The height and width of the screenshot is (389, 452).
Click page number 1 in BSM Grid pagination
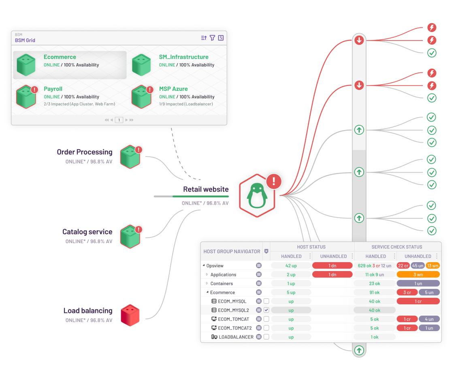(119, 120)
